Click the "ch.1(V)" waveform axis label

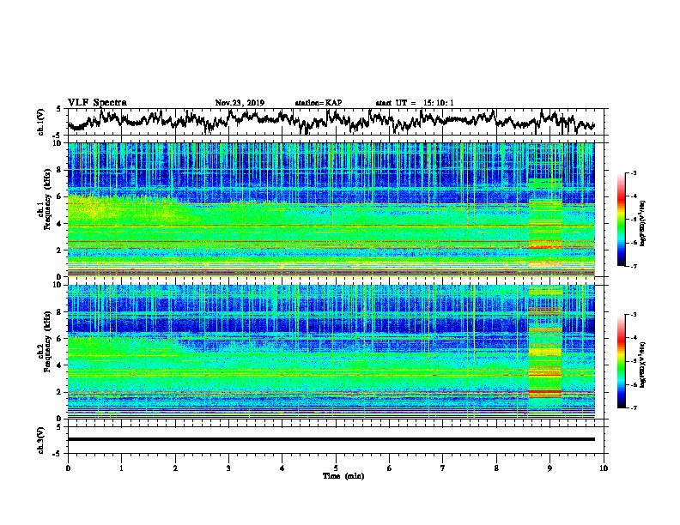tap(41, 122)
